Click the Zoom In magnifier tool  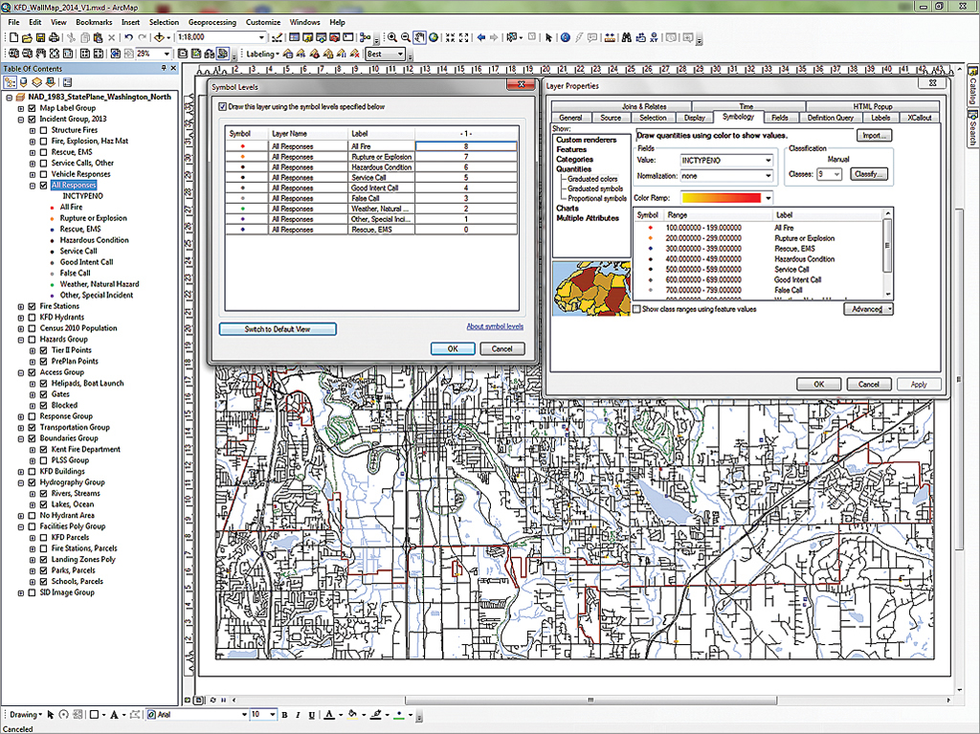(391, 37)
